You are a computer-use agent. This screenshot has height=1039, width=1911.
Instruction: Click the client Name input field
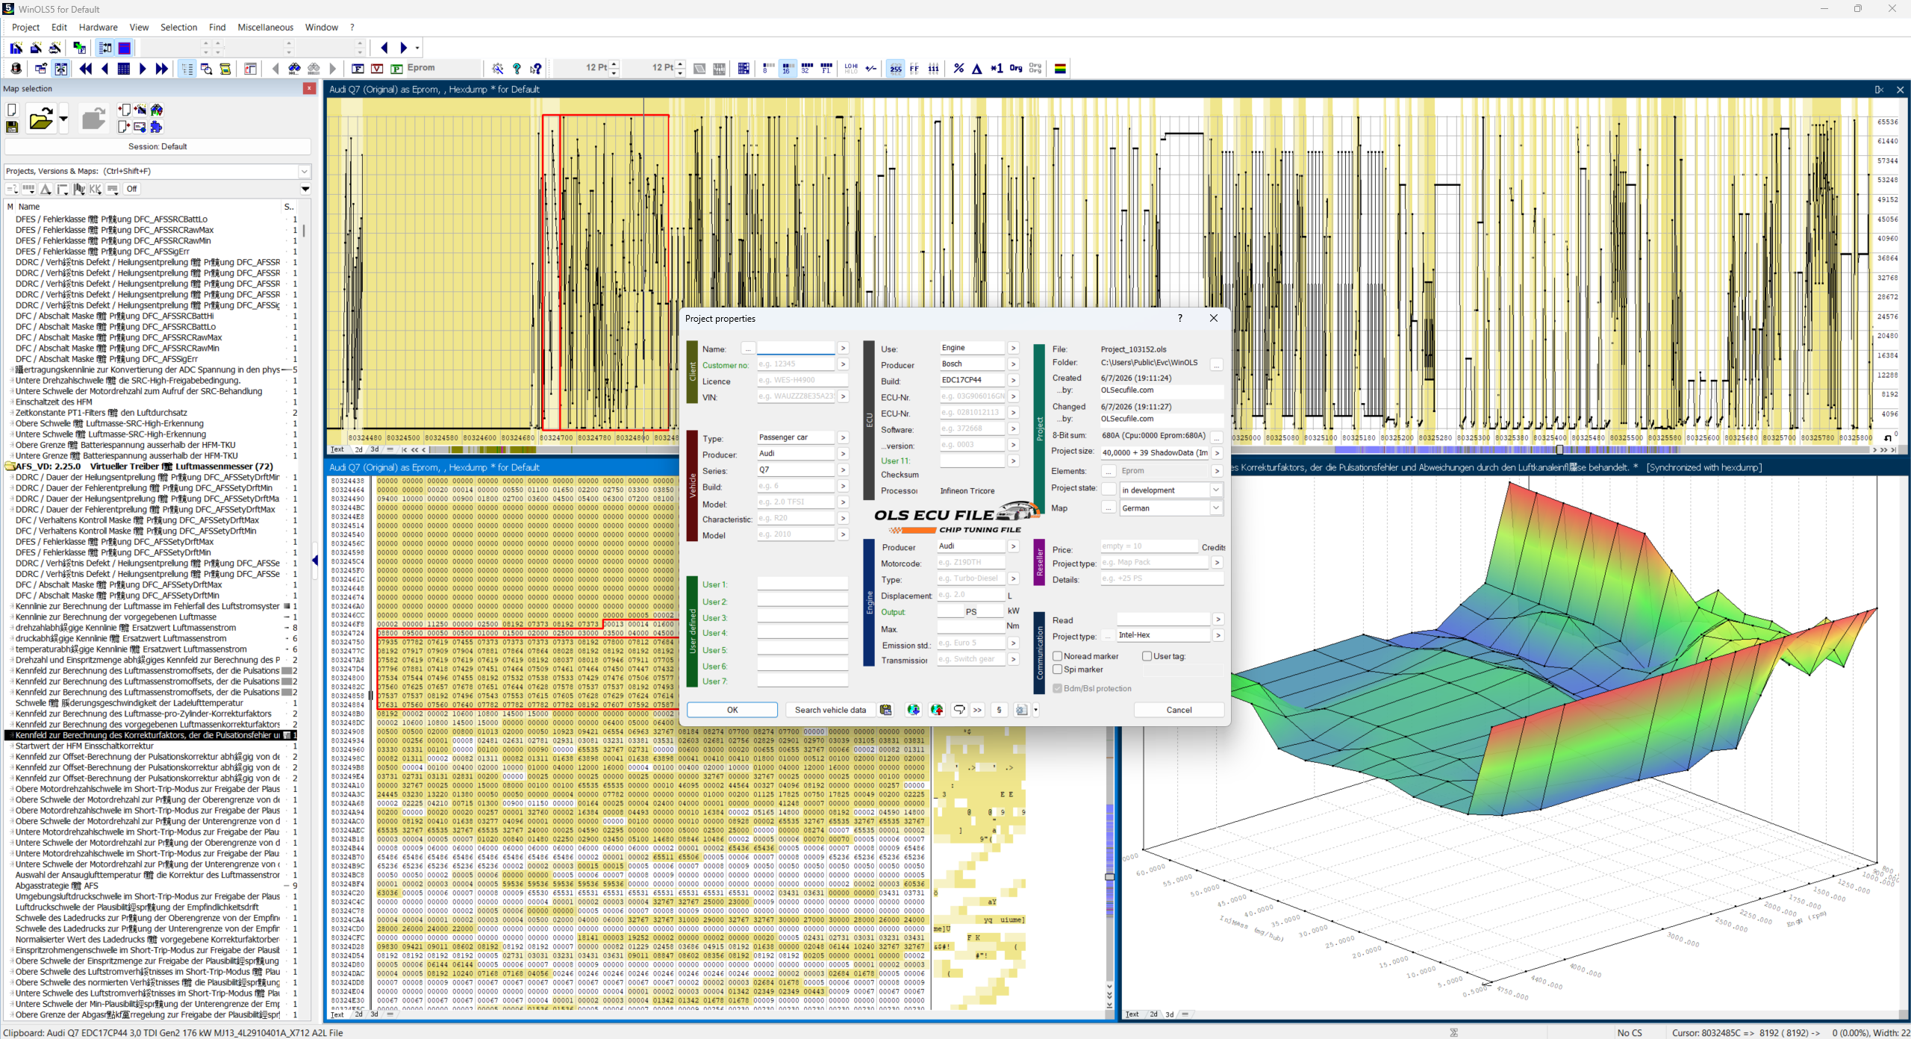tap(796, 349)
